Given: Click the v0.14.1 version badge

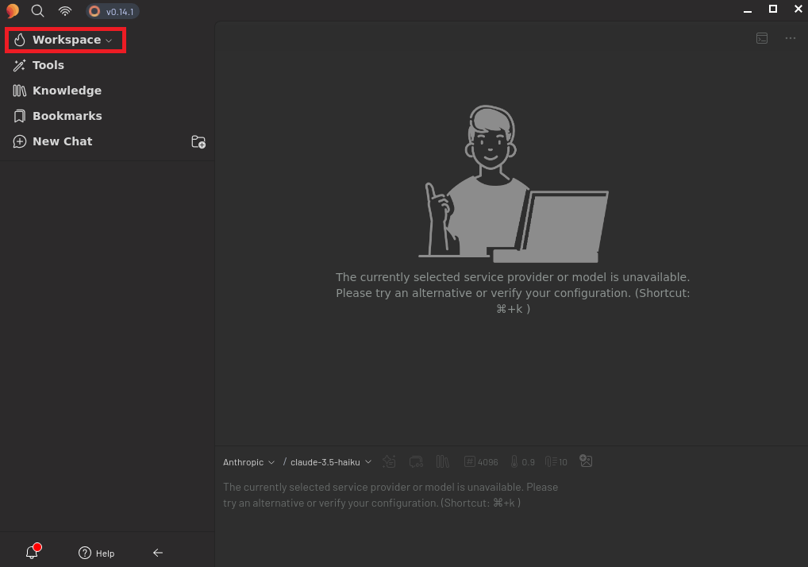Looking at the screenshot, I should 113,11.
